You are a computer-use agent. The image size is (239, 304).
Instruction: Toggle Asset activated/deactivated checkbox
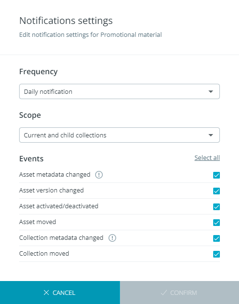pyautogui.click(x=217, y=207)
